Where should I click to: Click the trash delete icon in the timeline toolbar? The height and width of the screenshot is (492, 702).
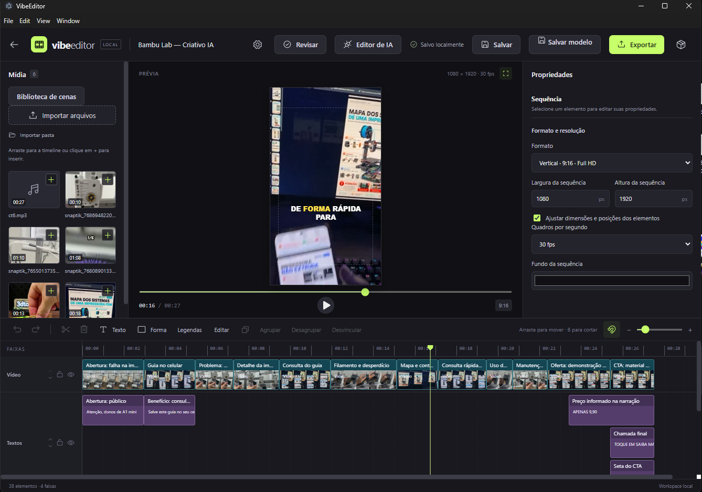[x=84, y=329]
